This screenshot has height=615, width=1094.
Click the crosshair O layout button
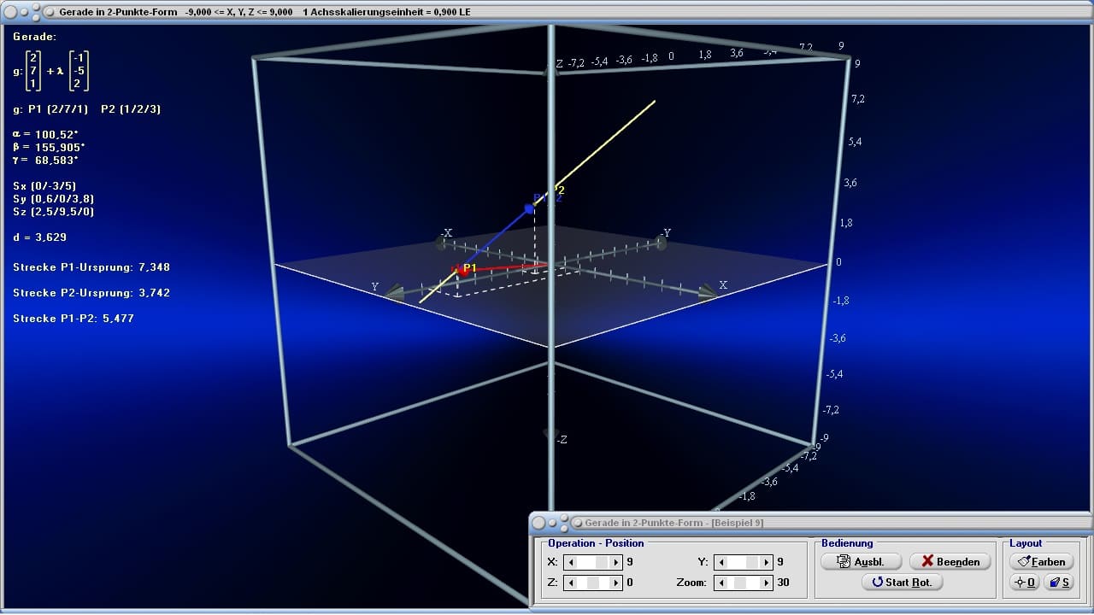pyautogui.click(x=1024, y=583)
